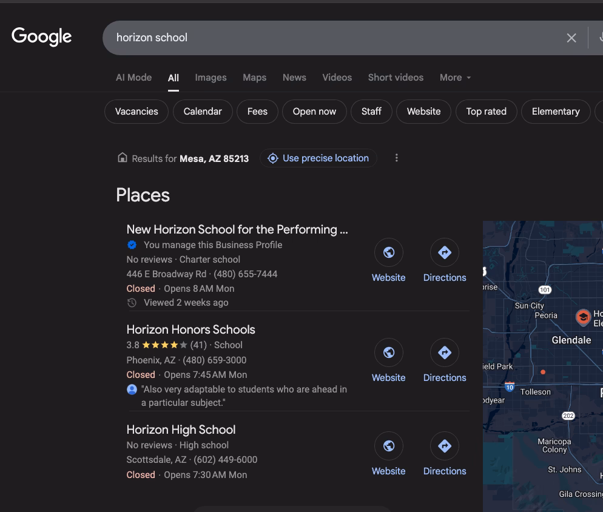
Task: Click the Website globe icon for New Horizon School
Action: pyautogui.click(x=388, y=252)
